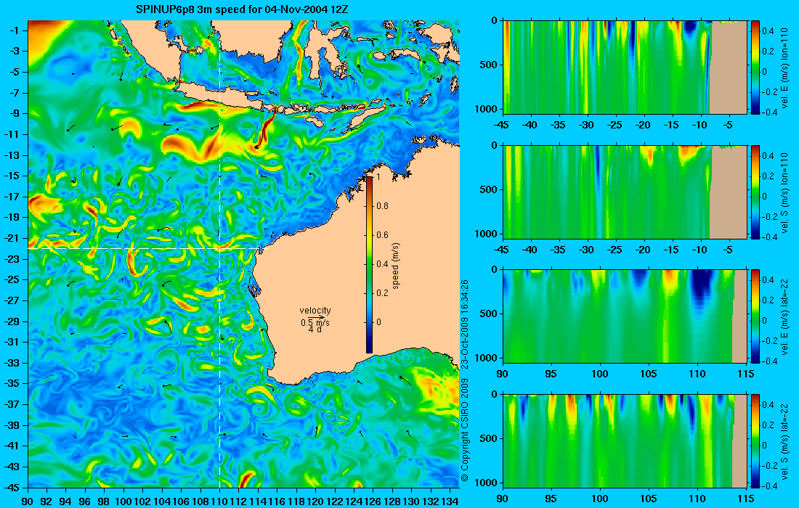Click the white dashed lon=110 line on the map
Viewport: 799px width, 508px height.
pos(219,253)
